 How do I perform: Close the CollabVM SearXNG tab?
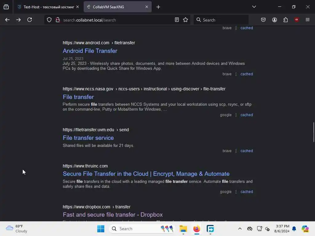(147, 7)
